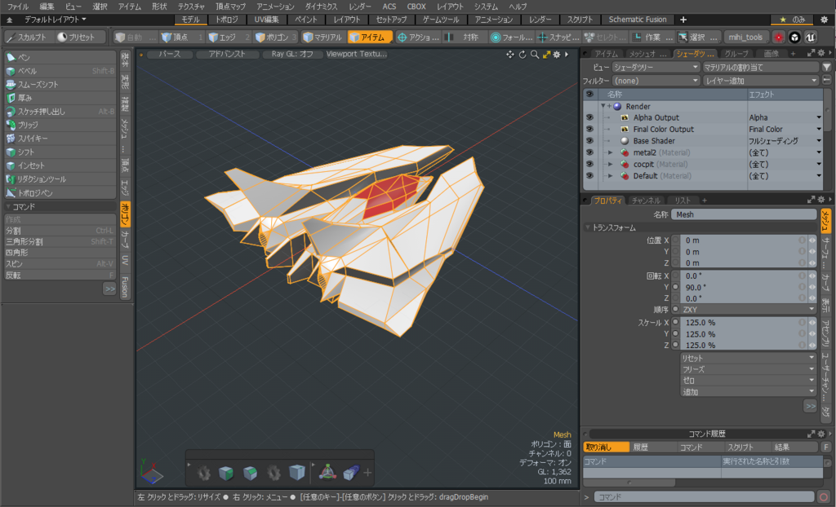Open the フィルター (none) dropdown
This screenshot has width=836, height=507.
coord(656,81)
